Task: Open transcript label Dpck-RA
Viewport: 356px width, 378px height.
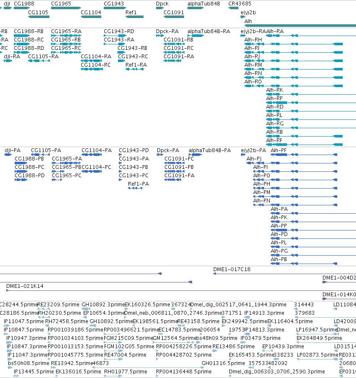Action: click(x=167, y=31)
